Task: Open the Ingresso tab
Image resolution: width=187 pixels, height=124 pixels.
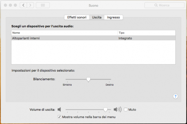Action: point(113,17)
